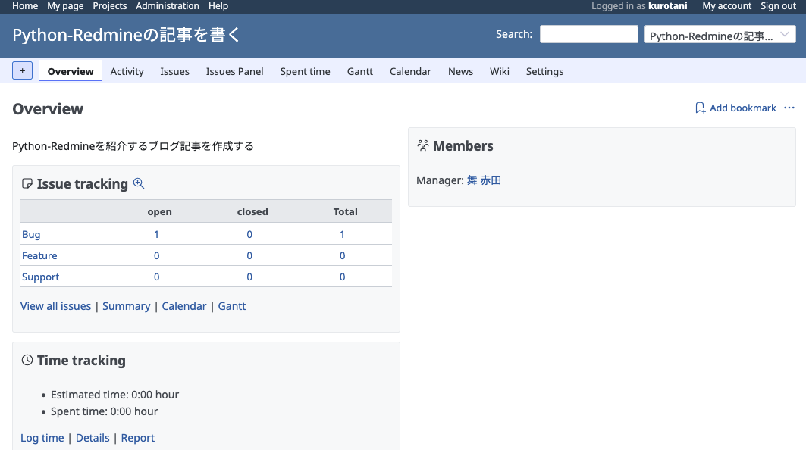Switch to the Activity tab
The width and height of the screenshot is (806, 450).
click(127, 71)
